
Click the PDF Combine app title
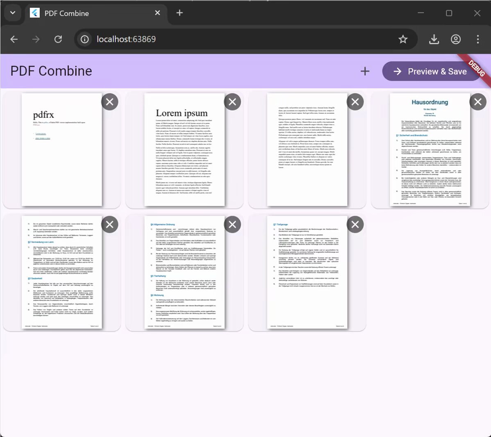(x=51, y=71)
